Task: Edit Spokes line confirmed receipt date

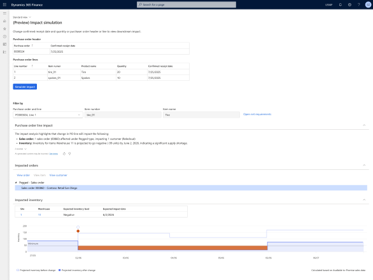Action: 168,78
